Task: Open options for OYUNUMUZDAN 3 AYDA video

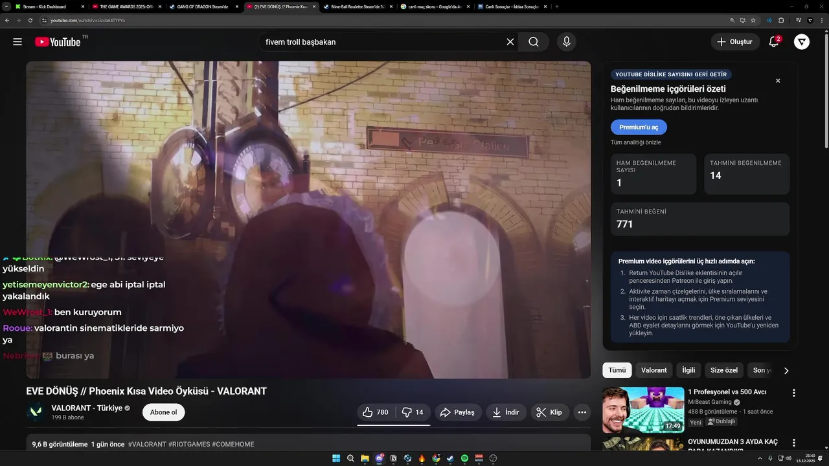Action: (793, 443)
